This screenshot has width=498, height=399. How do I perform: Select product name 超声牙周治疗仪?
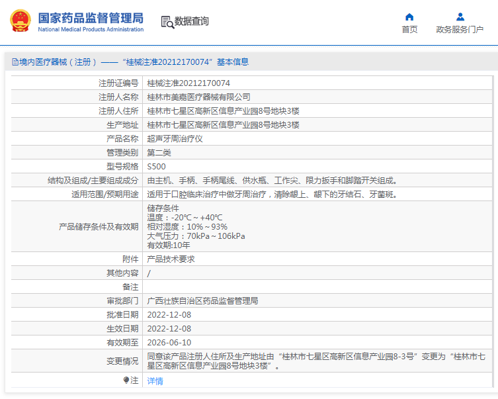coord(175,139)
